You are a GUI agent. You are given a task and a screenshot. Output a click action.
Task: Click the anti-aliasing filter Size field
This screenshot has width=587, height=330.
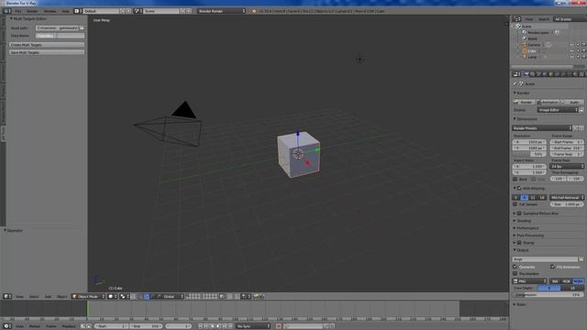click(567, 204)
